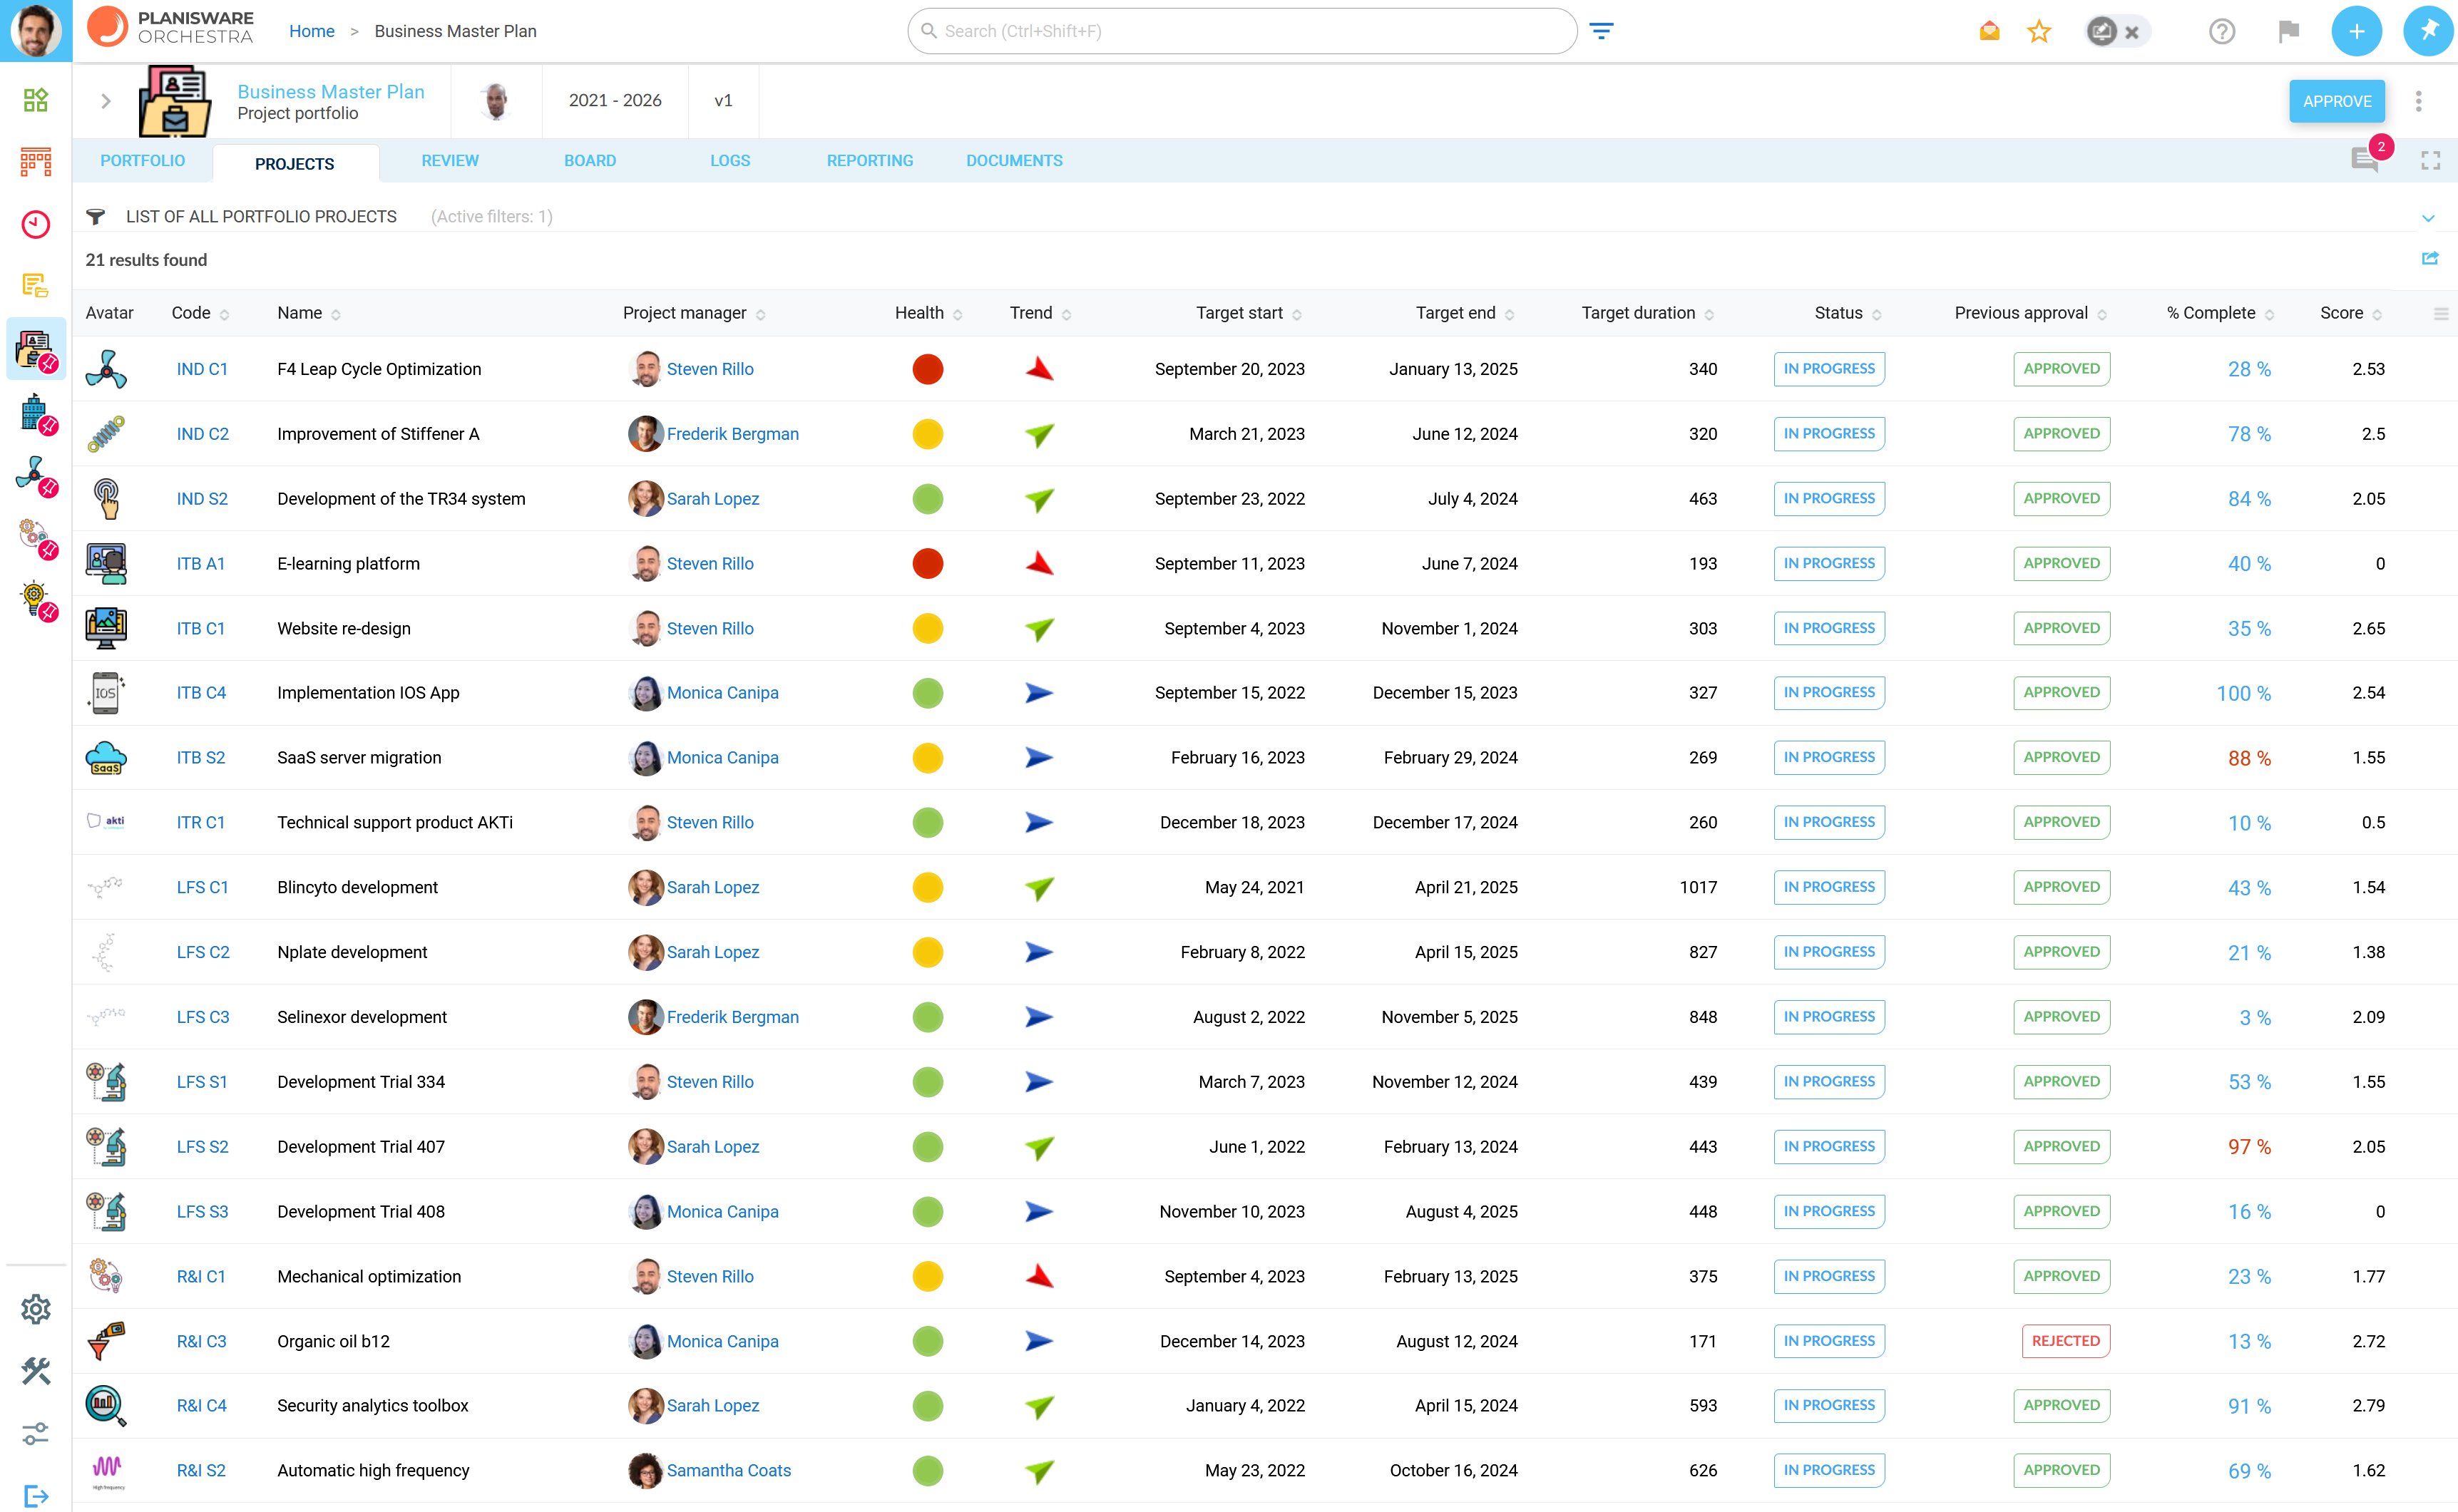Open the LOGS tab

coord(730,160)
